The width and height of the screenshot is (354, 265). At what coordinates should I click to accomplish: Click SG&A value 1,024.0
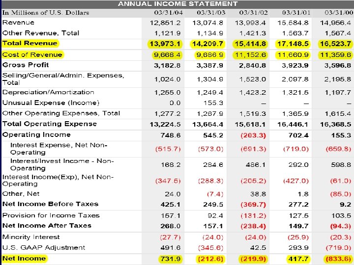pos(167,79)
